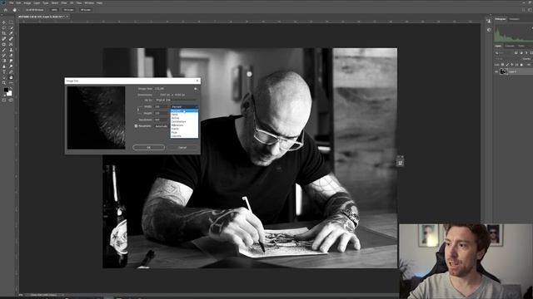Open the File menu
533x299 pixels.
tap(11, 2)
